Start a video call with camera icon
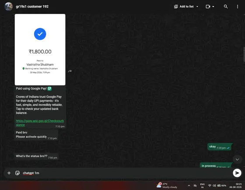This screenshot has height=190, width=245. click(x=208, y=7)
